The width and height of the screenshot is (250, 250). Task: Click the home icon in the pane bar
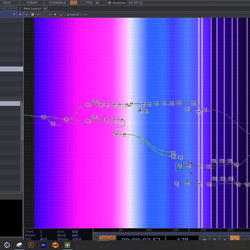pos(61,15)
